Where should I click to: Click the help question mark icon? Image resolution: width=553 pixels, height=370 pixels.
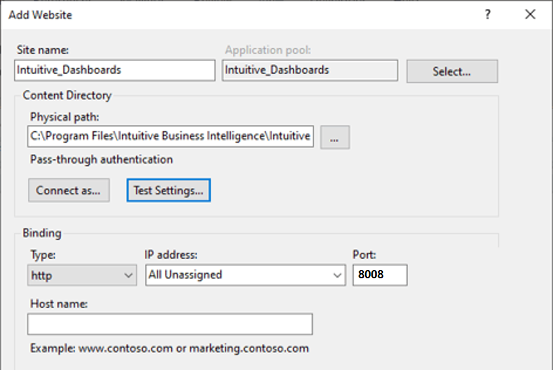[x=488, y=15]
